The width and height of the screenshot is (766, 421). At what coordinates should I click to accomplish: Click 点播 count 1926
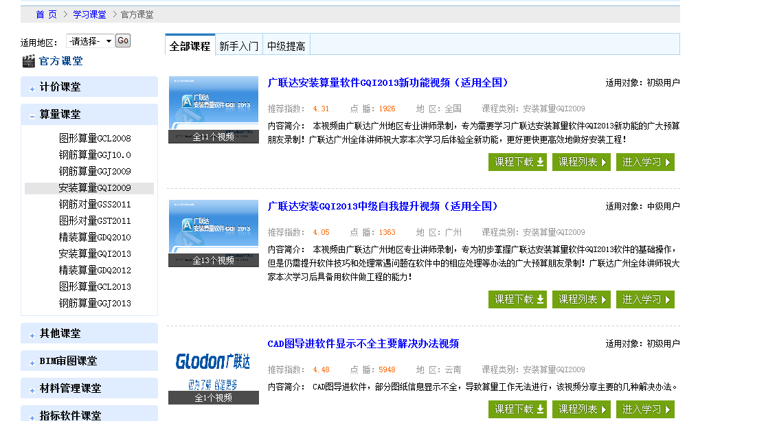click(387, 109)
